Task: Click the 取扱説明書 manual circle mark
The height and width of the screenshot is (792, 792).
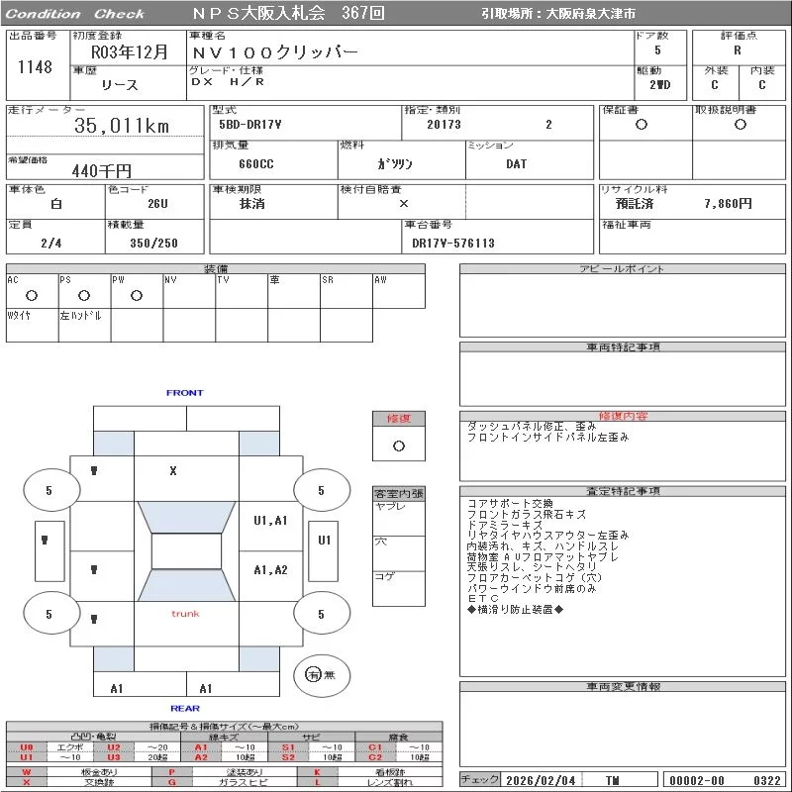Action: (740, 125)
